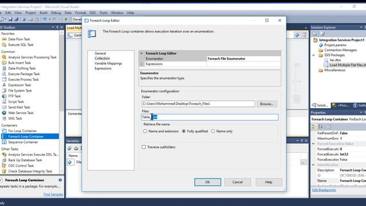This screenshot has height=206, width=366.
Task: Switch to General page in editor
Action: [x=101, y=53]
